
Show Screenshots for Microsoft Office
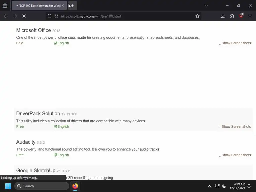pyautogui.click(x=235, y=43)
